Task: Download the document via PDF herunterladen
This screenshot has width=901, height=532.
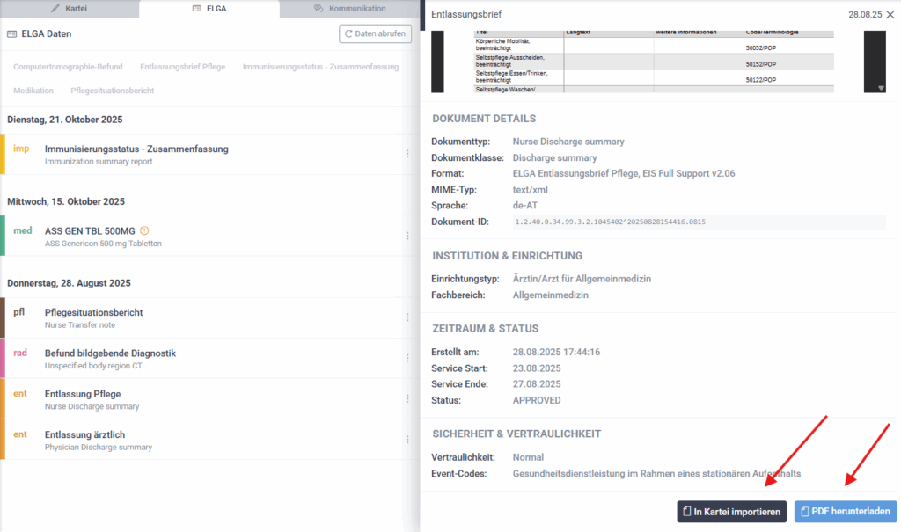Action: (x=843, y=512)
